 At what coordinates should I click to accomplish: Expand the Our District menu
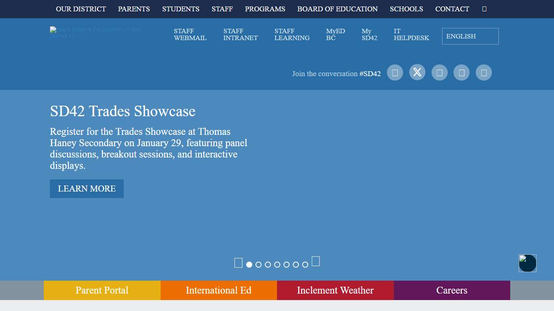pos(81,9)
